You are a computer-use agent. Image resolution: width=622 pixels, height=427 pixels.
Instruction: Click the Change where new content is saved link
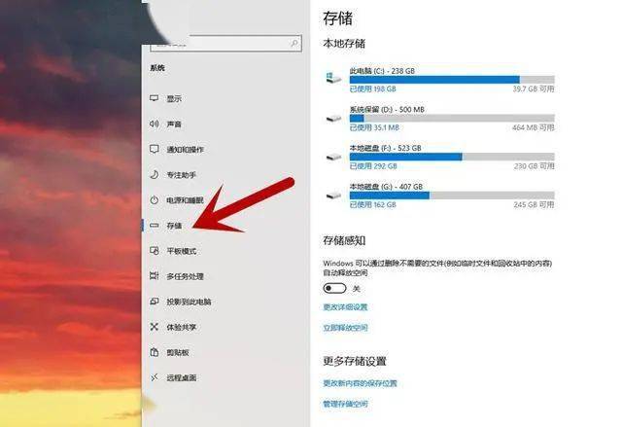click(360, 383)
